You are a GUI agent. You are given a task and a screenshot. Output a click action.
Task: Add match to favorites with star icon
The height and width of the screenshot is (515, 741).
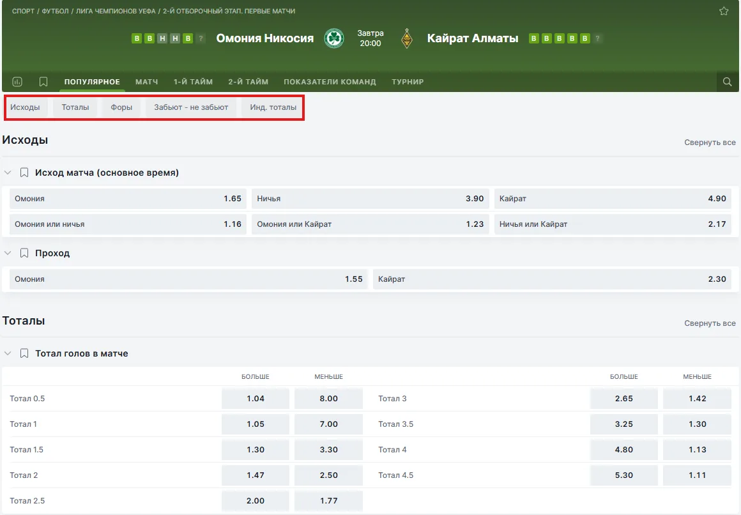(x=724, y=11)
